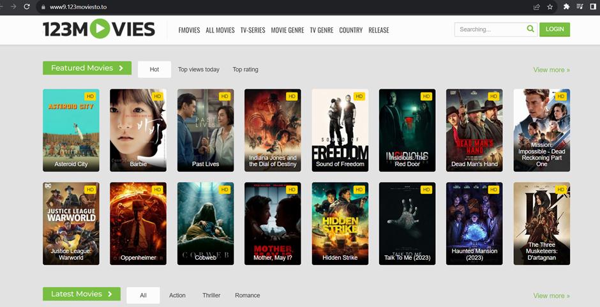Click the 123Movies logo
Viewport: 600px width, 307px height.
click(x=99, y=29)
